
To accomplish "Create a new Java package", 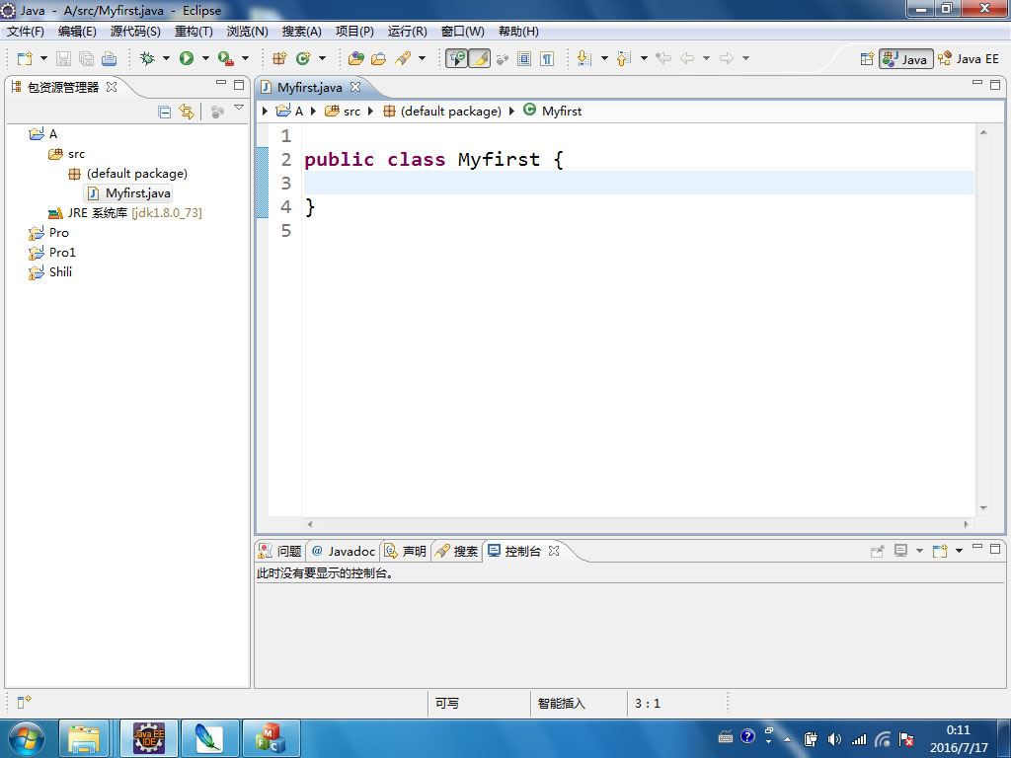I will [x=279, y=58].
